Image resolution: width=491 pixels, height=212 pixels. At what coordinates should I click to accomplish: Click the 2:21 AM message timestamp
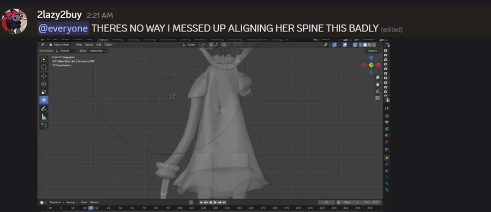coord(100,15)
